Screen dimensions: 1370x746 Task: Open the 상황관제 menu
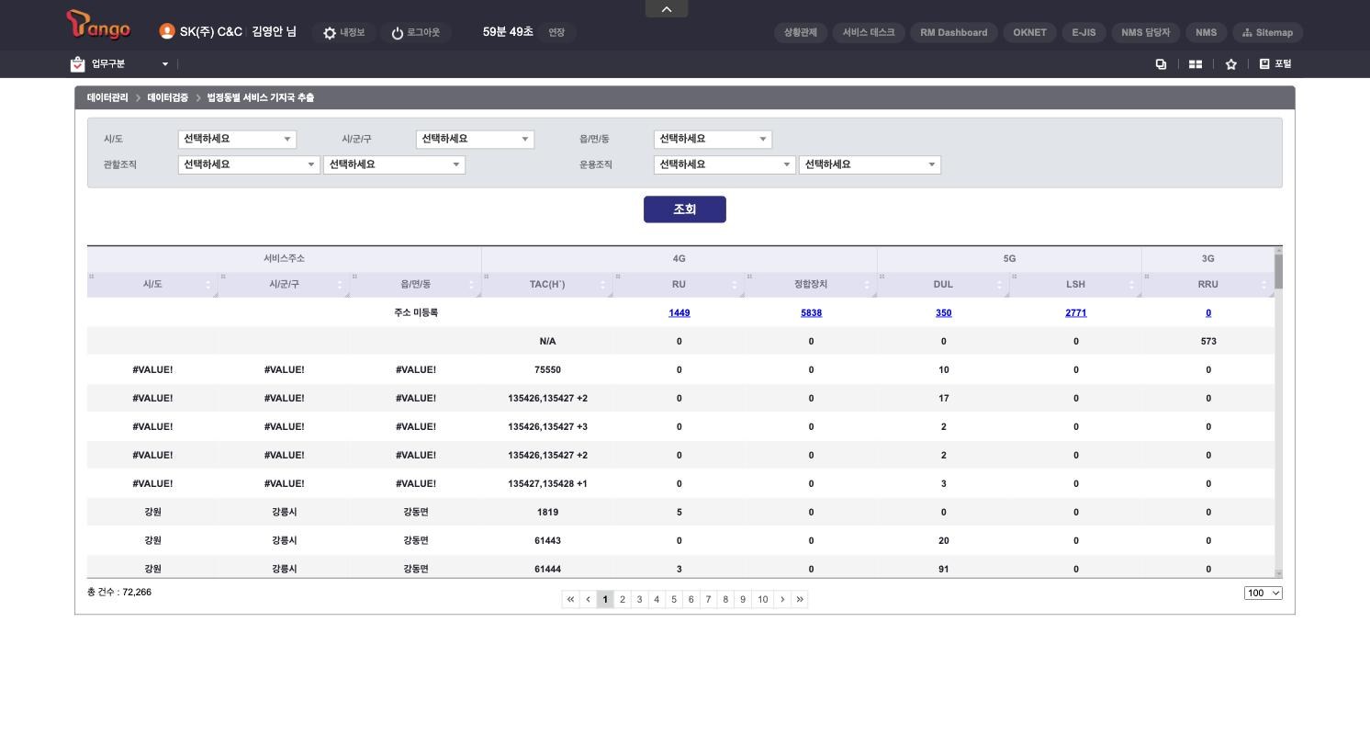pyautogui.click(x=801, y=32)
